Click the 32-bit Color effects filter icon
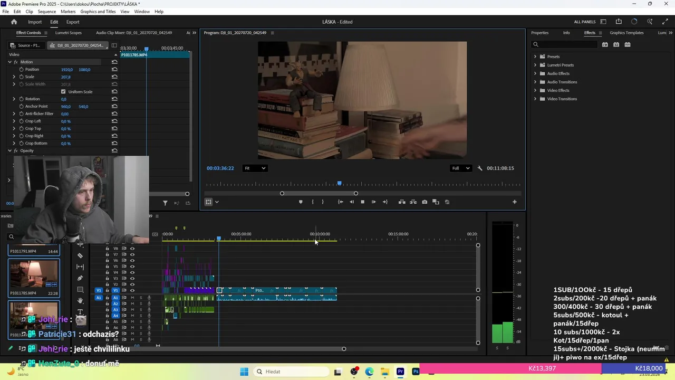Screen dimensions: 675x380 [x=616, y=44]
